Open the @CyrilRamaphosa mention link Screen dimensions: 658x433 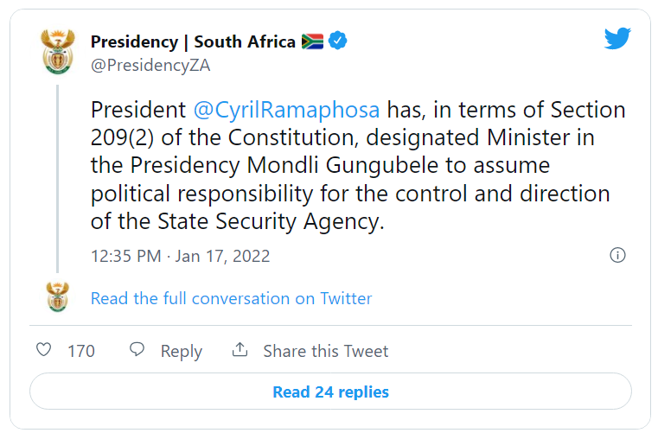[286, 110]
